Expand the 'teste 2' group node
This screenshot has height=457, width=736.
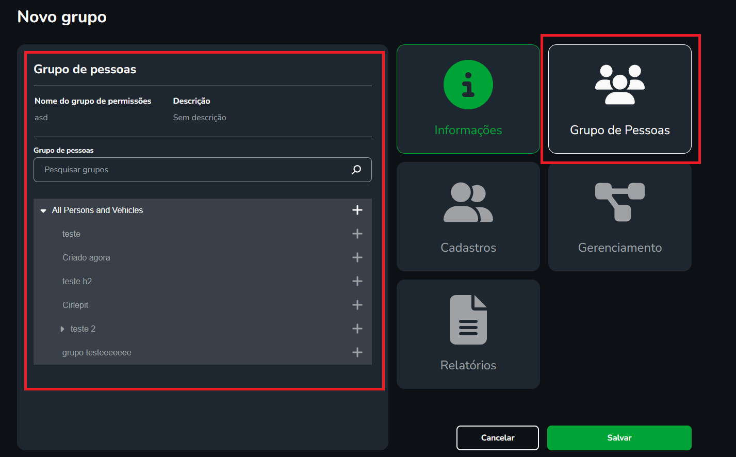point(62,329)
